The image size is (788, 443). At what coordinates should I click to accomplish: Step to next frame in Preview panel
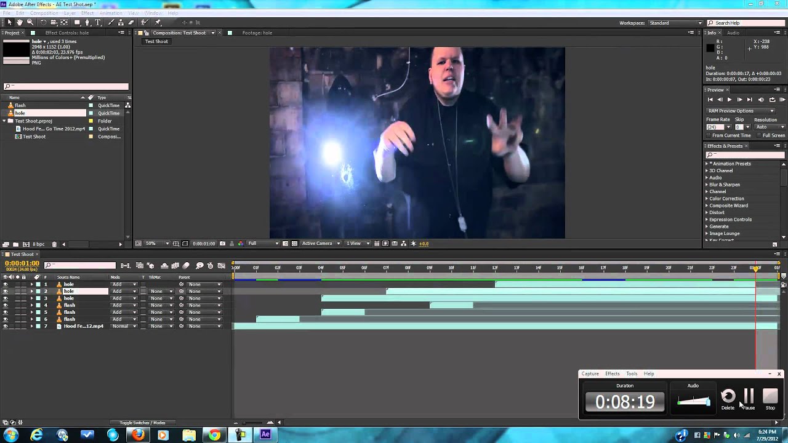pos(740,100)
